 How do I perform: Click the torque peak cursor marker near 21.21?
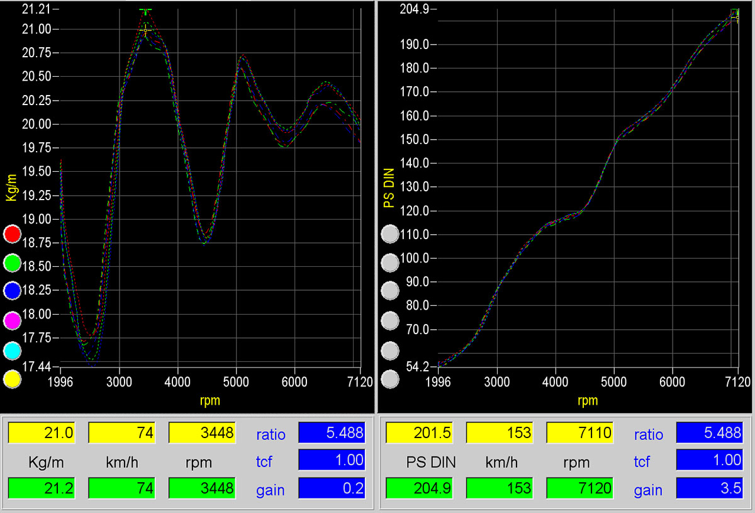click(x=145, y=11)
